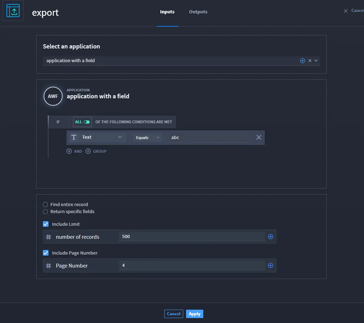Viewport: 364px width, 323px height.
Task: Click the 'export' title text
Action: tap(45, 13)
